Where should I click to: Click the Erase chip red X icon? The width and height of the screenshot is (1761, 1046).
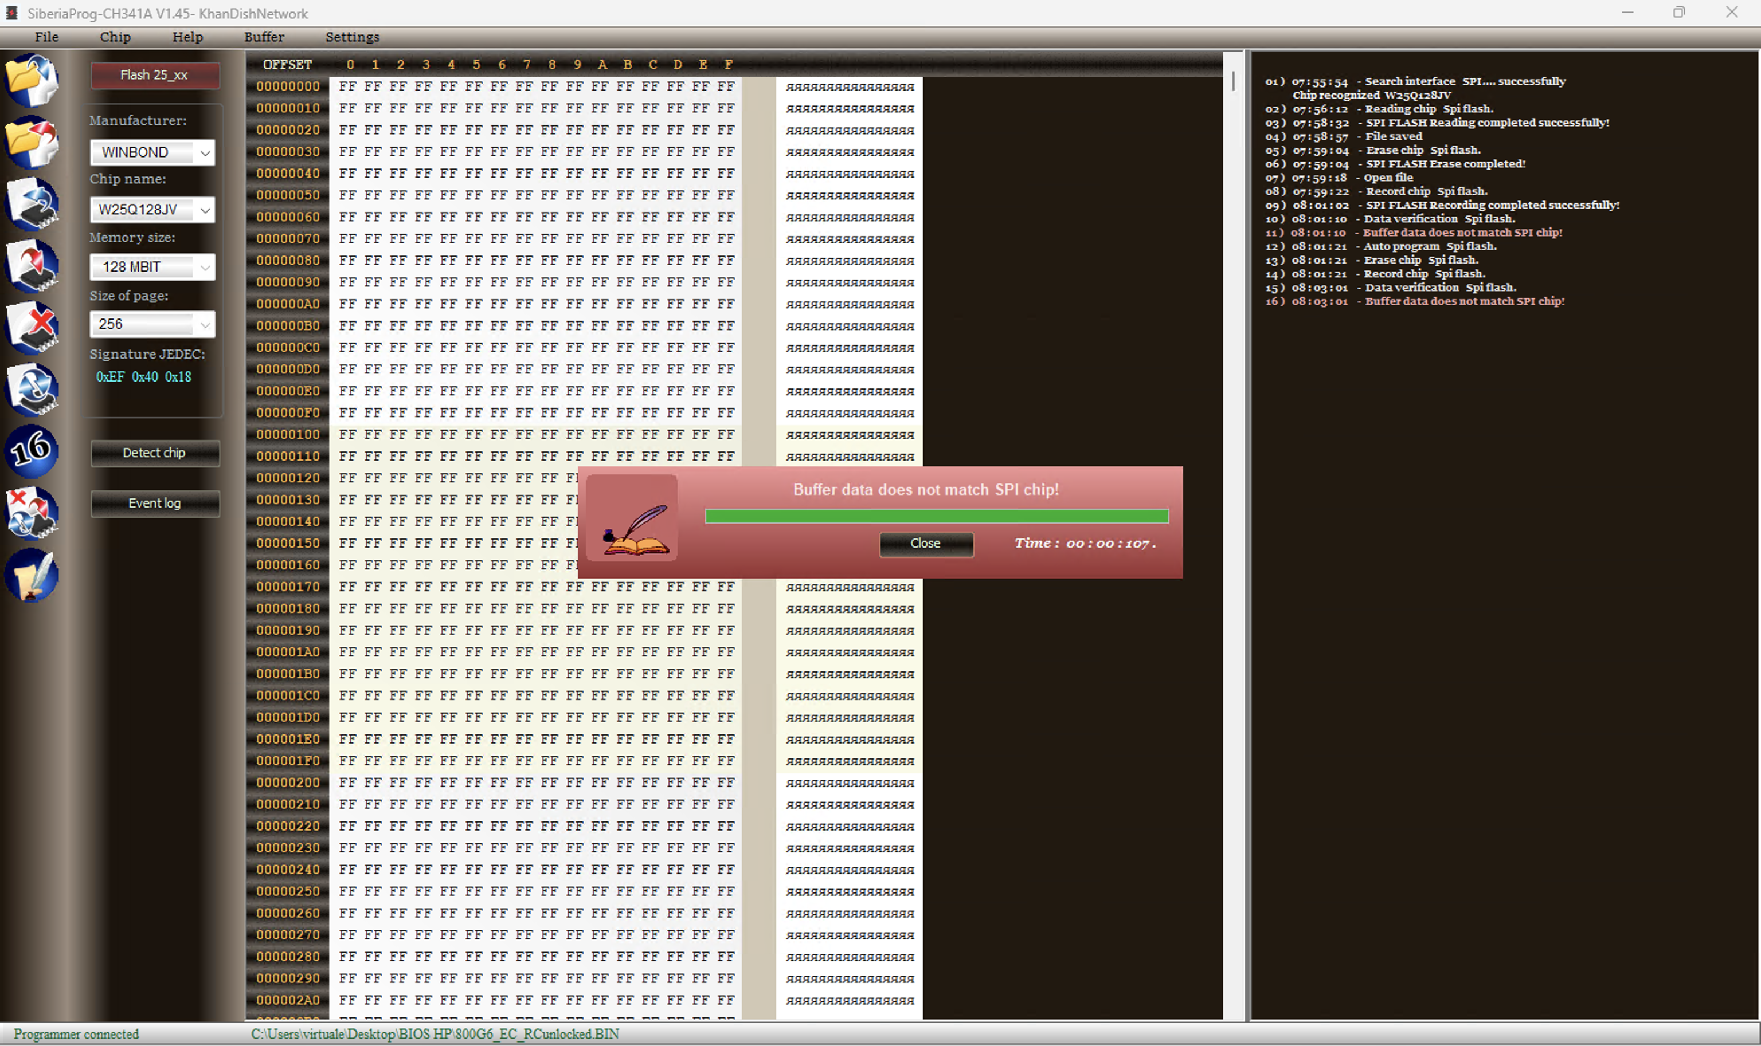(x=31, y=328)
